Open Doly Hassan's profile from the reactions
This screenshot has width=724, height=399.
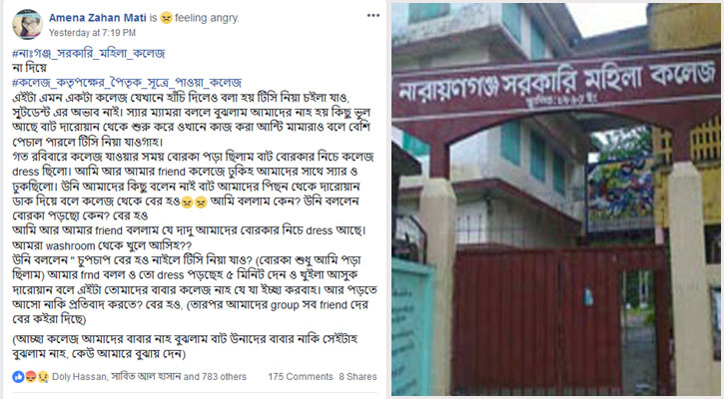(79, 377)
